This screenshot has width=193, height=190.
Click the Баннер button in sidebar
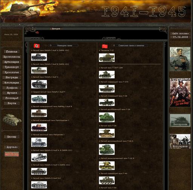click(x=12, y=137)
